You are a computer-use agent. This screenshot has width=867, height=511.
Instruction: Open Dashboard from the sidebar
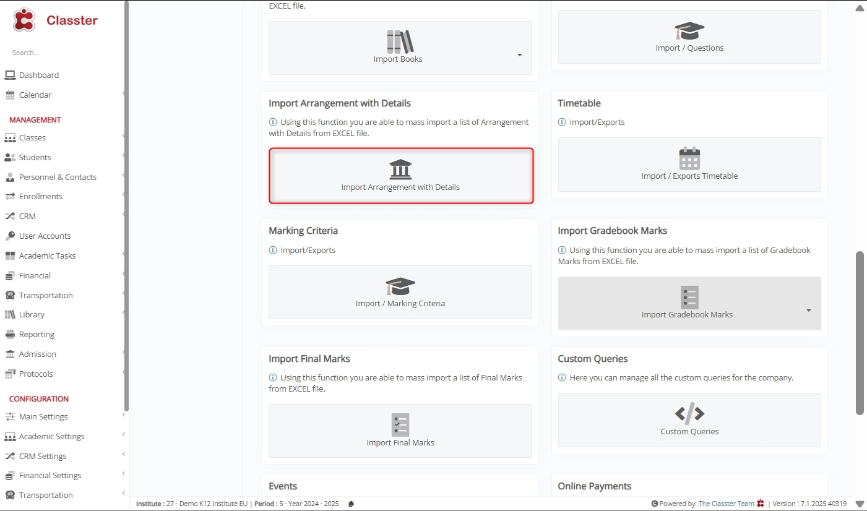[38, 75]
